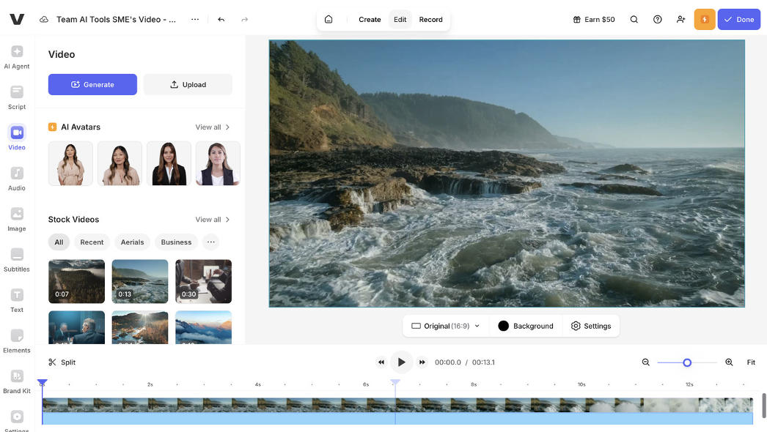Open canvas Settings button

pyautogui.click(x=591, y=326)
